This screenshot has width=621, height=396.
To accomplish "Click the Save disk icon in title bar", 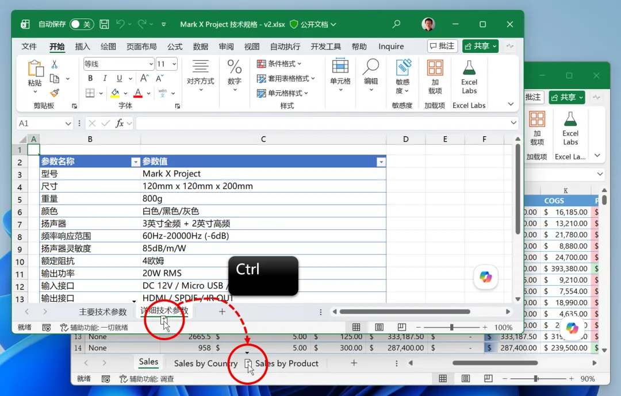I will pyautogui.click(x=104, y=24).
